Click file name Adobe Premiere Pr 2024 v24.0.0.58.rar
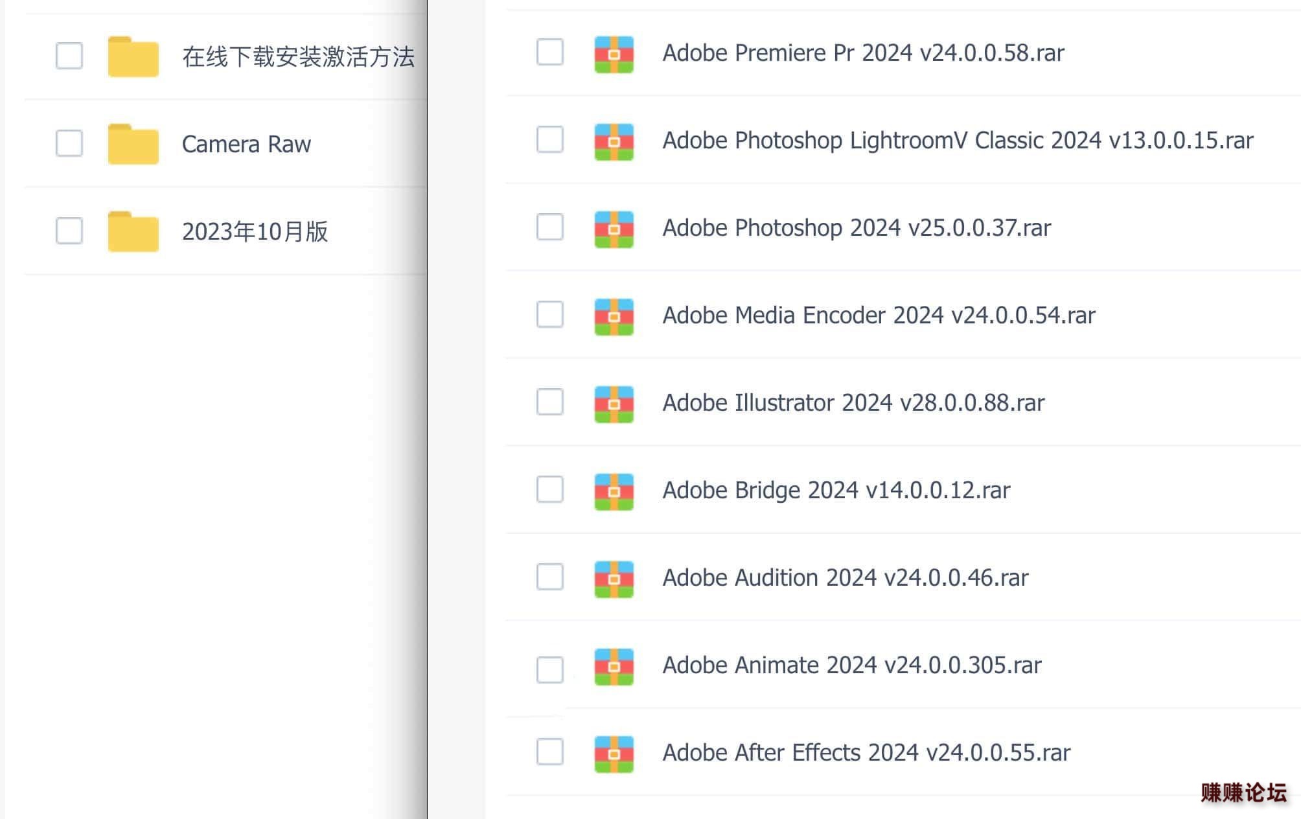The image size is (1301, 819). [863, 52]
